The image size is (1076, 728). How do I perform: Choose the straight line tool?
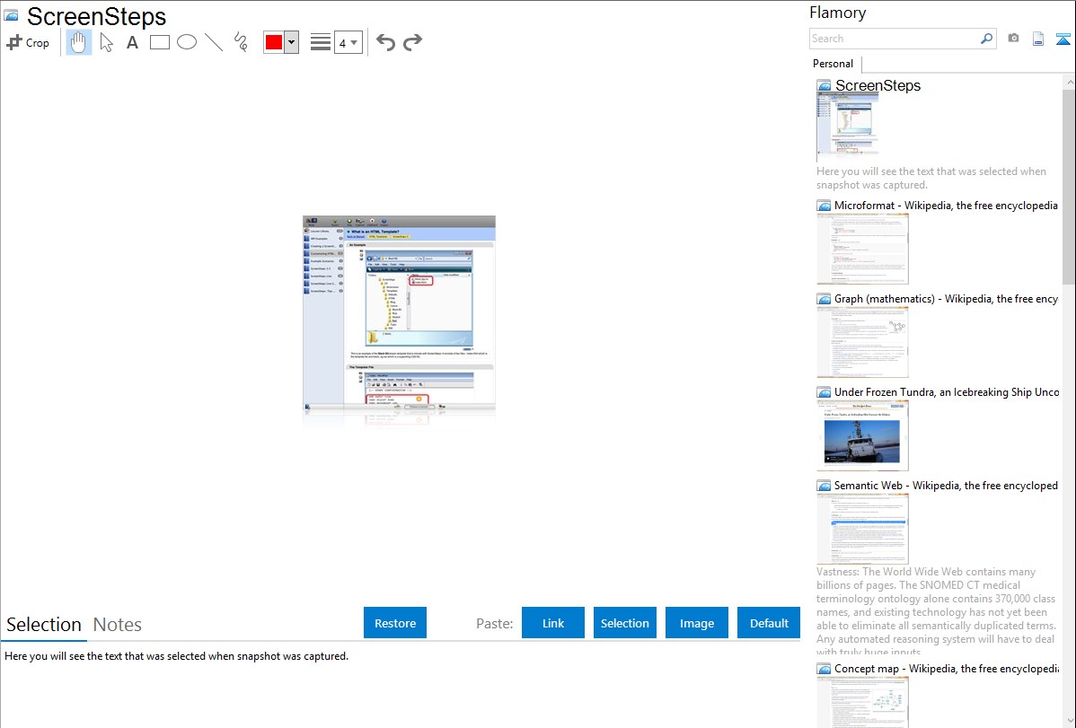pyautogui.click(x=214, y=42)
